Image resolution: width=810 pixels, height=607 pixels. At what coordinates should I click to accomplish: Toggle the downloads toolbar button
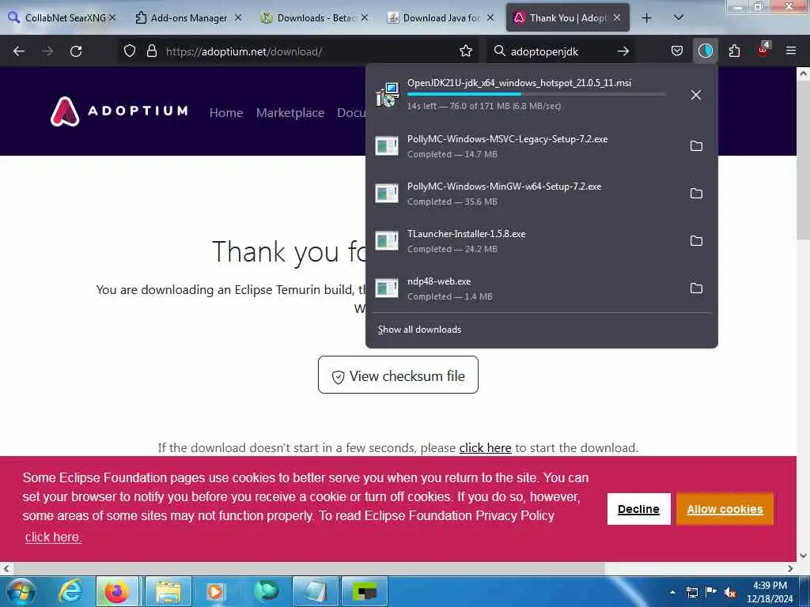tap(705, 51)
